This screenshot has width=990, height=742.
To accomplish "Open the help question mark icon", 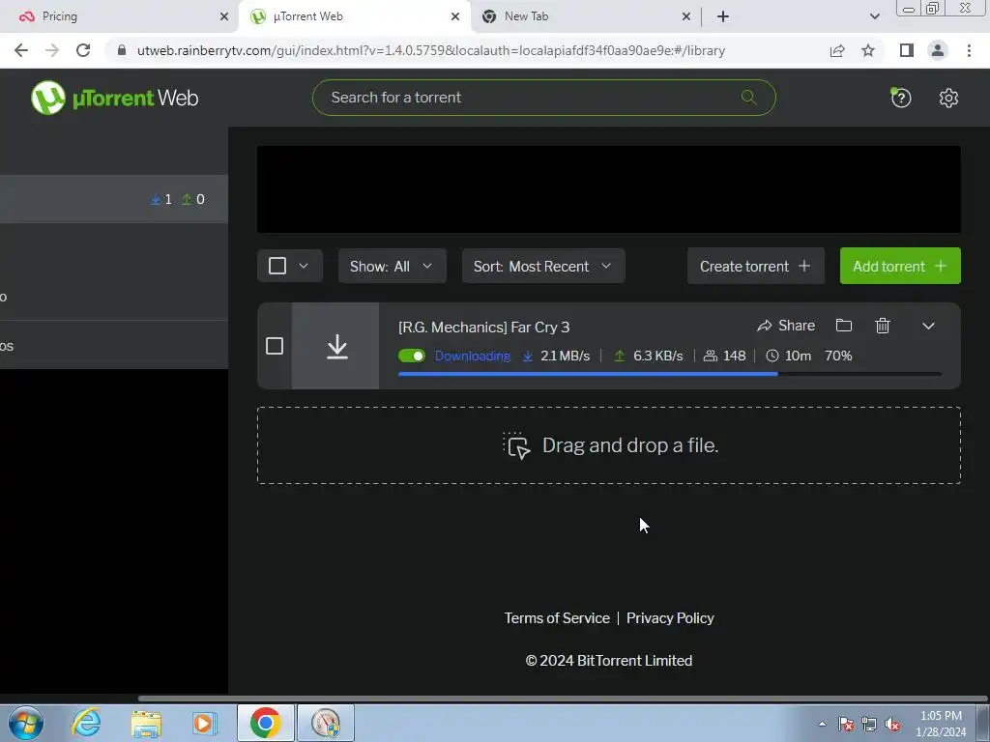I will click(x=901, y=98).
